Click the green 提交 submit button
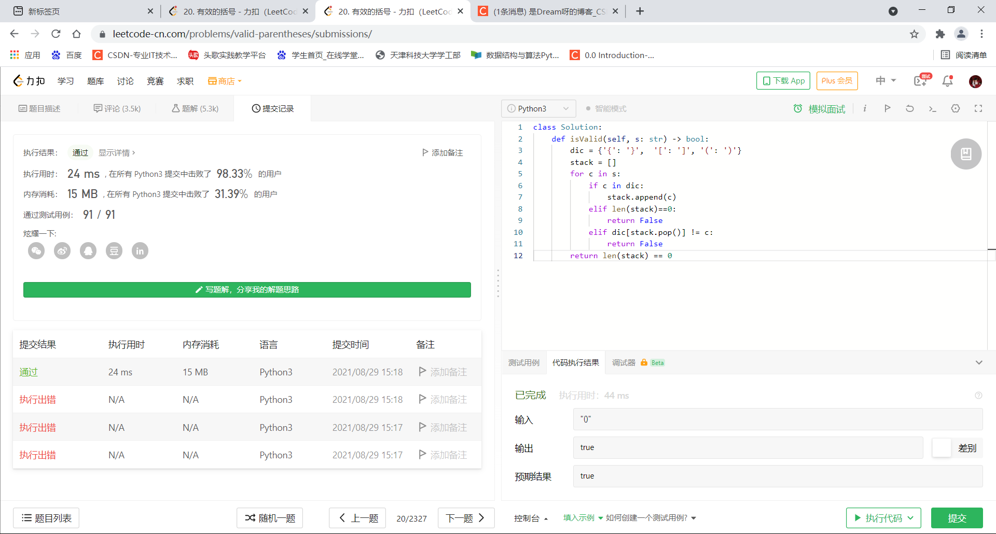This screenshot has width=996, height=534. [x=957, y=518]
